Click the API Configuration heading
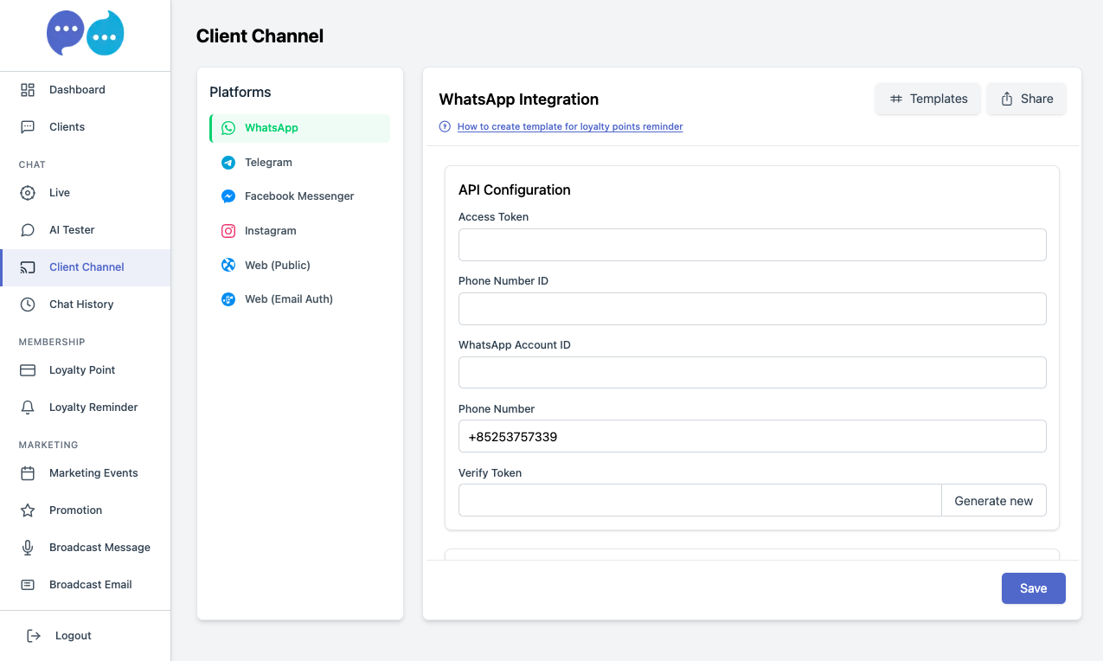This screenshot has height=661, width=1103. tap(515, 190)
